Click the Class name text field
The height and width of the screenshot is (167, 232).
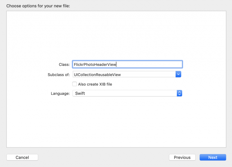coord(127,64)
